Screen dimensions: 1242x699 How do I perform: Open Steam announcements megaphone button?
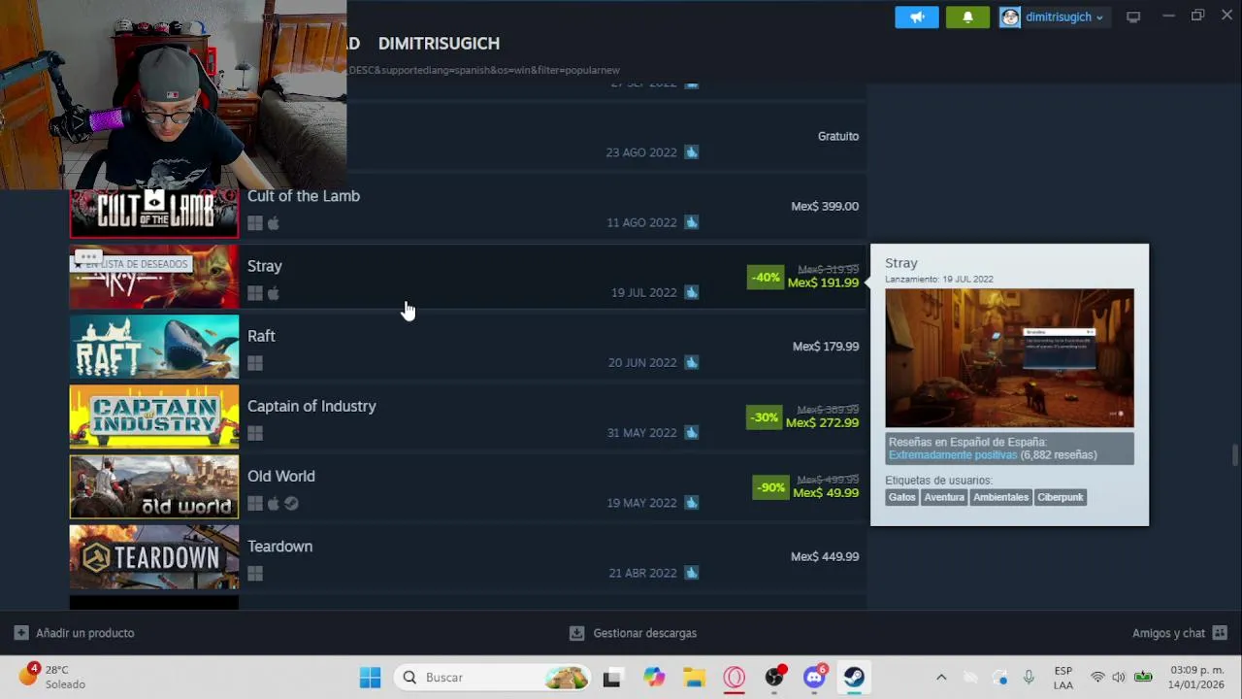[x=917, y=17]
